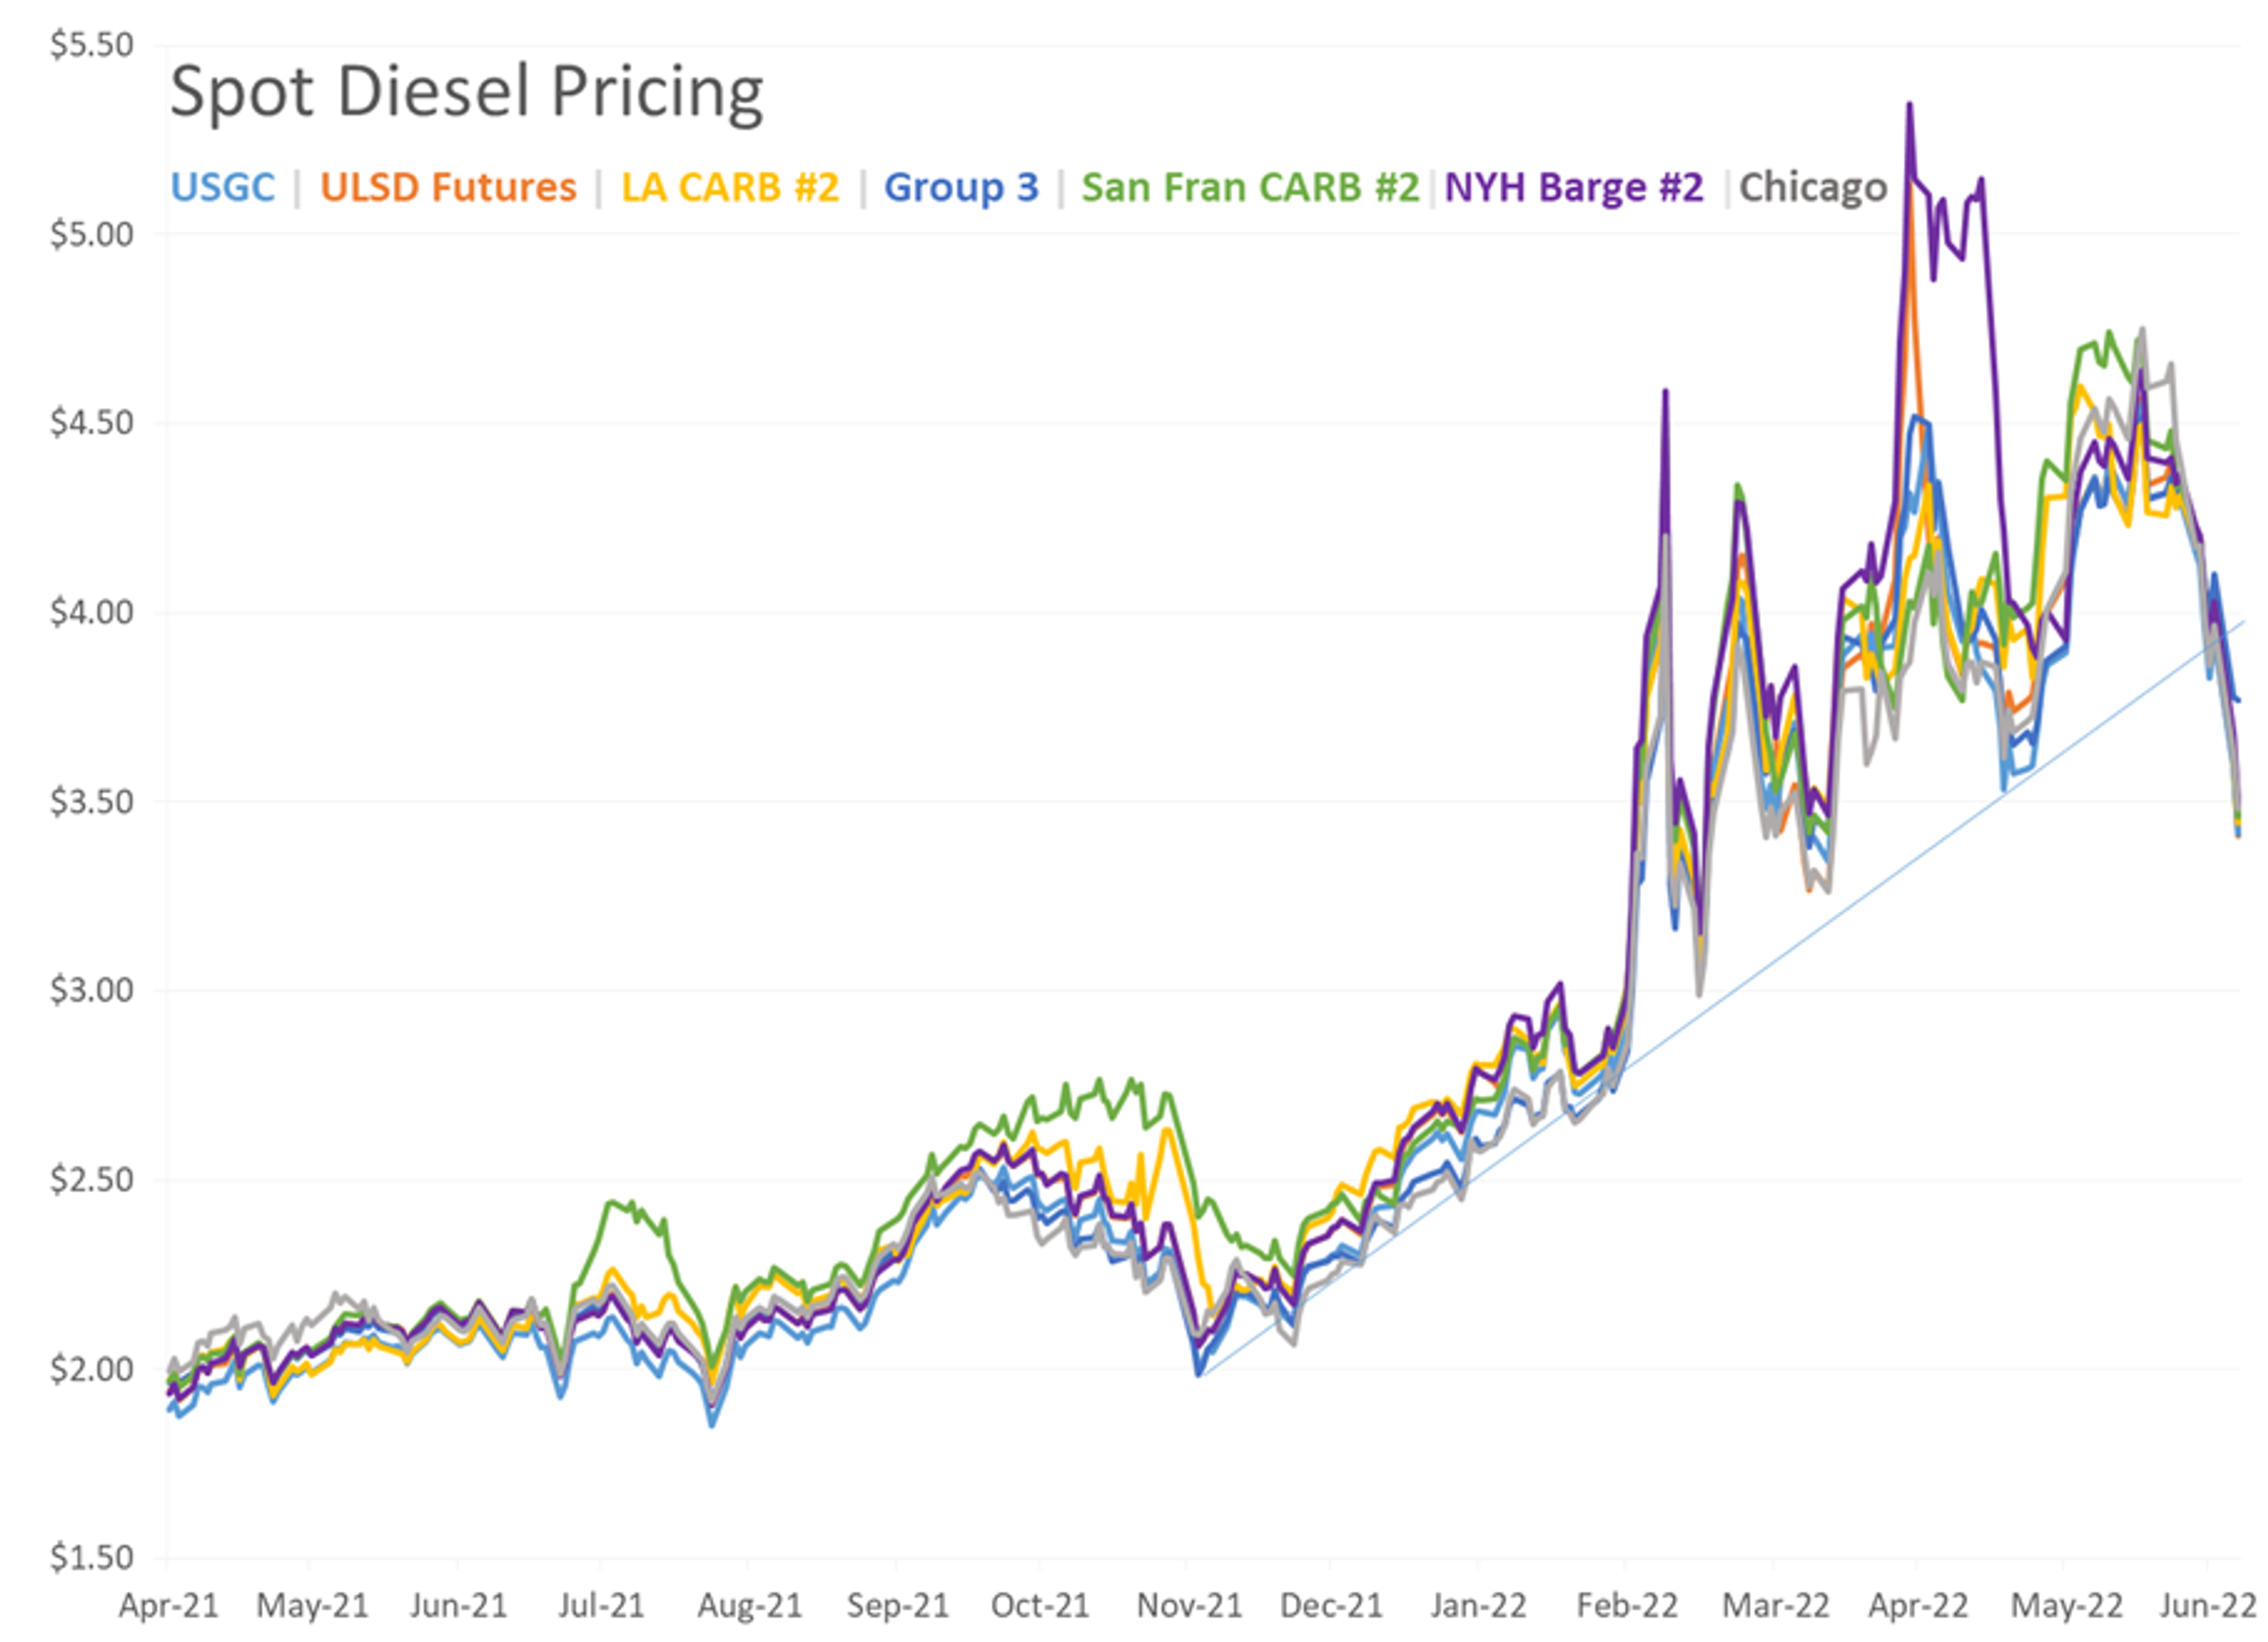Select the 'Group 3' legend label

[x=961, y=187]
